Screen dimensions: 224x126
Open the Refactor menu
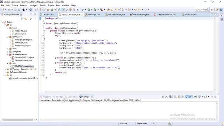[24, 6]
